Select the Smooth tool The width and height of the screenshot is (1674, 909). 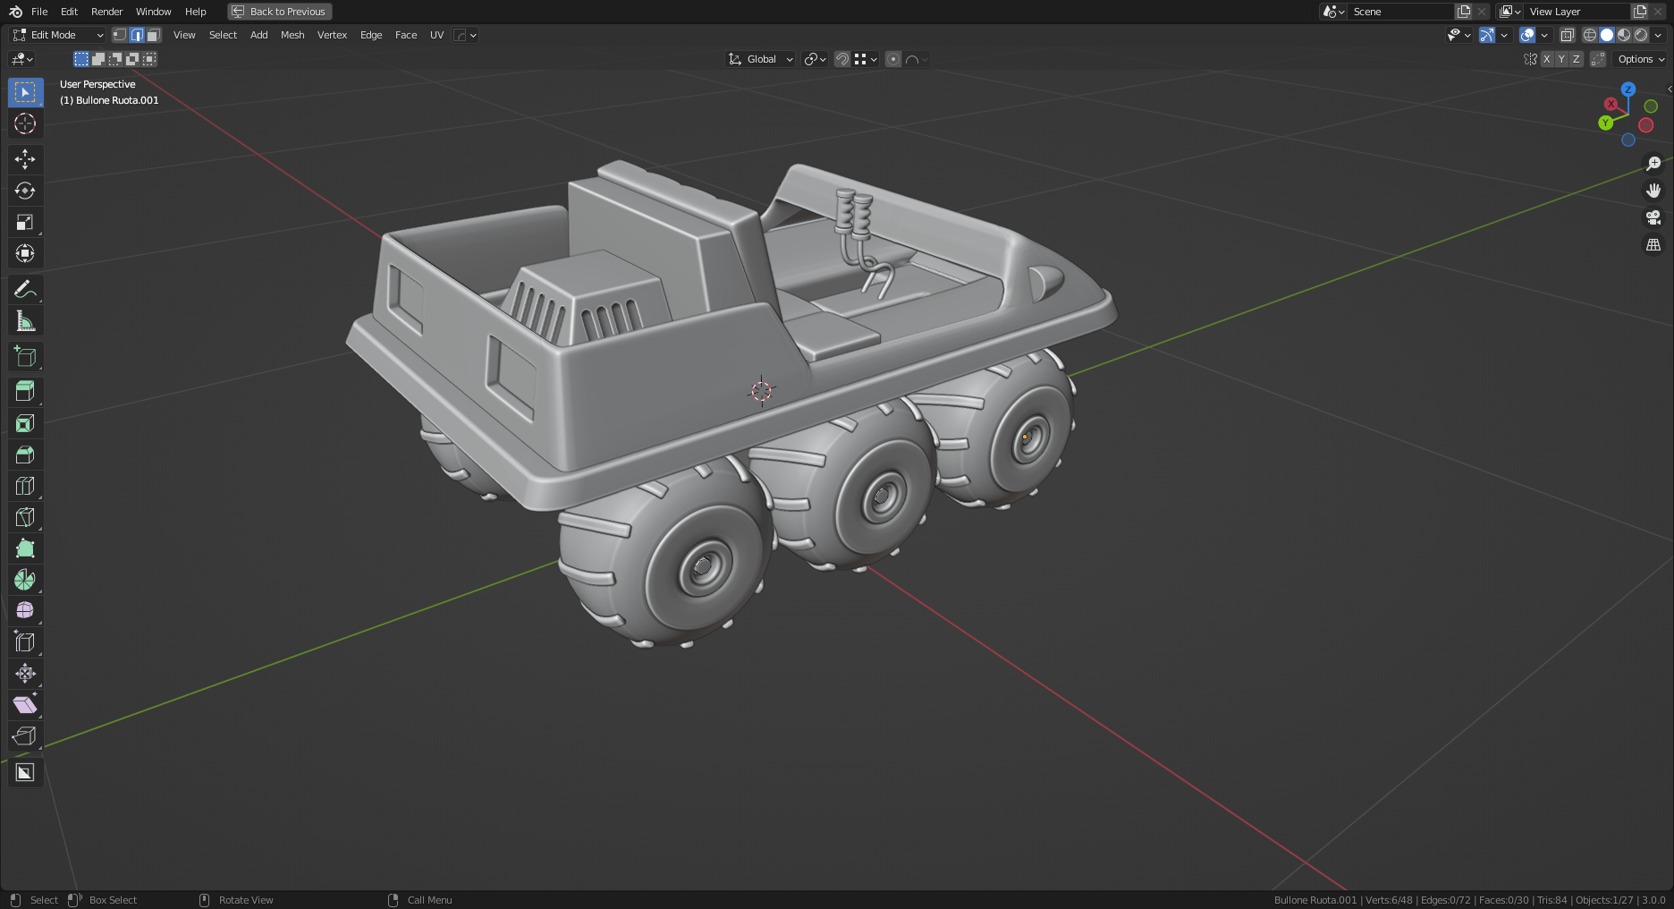point(25,611)
